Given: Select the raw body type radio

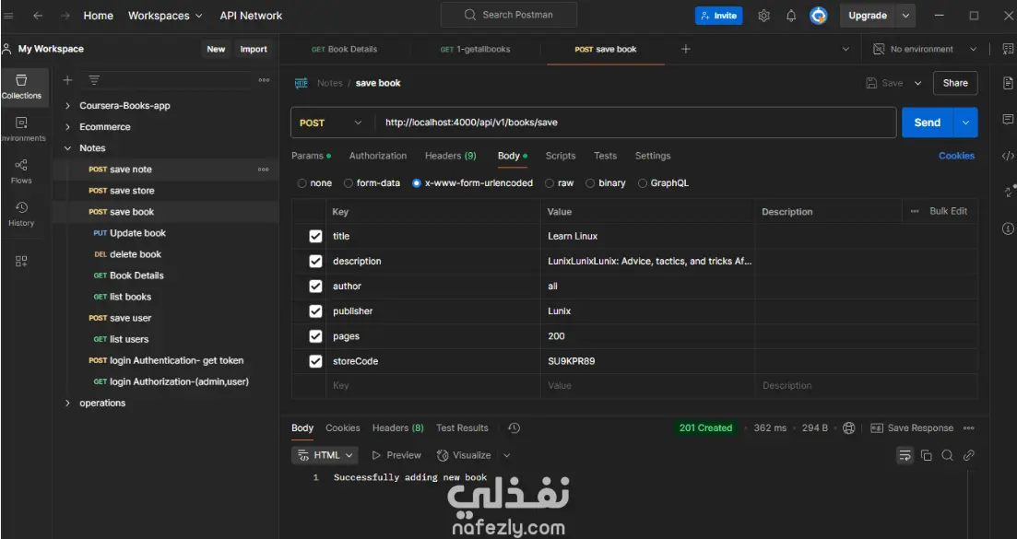Looking at the screenshot, I should tap(550, 183).
